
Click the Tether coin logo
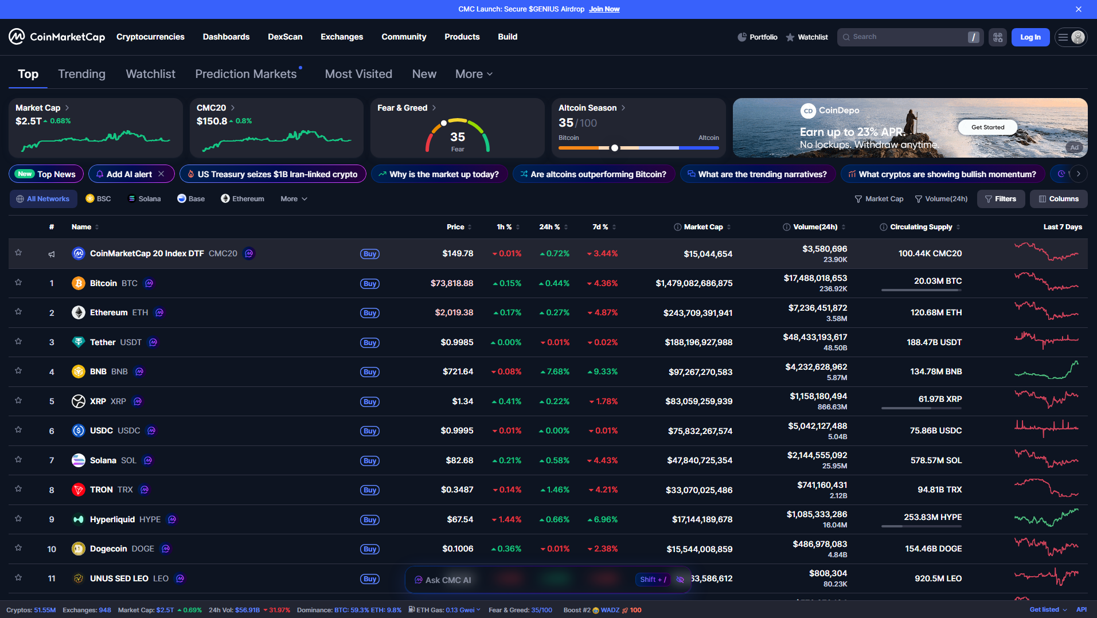(x=79, y=342)
